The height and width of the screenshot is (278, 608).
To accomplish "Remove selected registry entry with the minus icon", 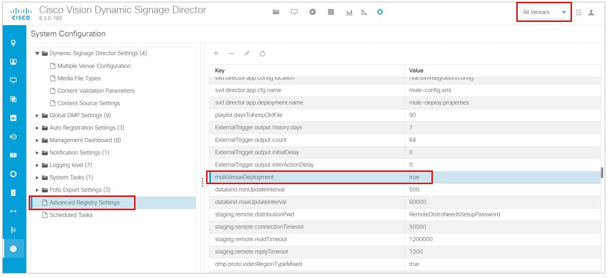I will (x=231, y=53).
